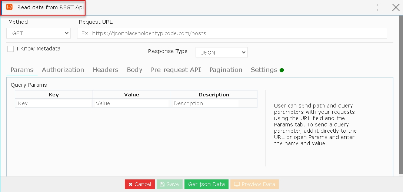This screenshot has height=192, width=403.
Task: Click the green Settings indicator dot
Action: pos(282,70)
